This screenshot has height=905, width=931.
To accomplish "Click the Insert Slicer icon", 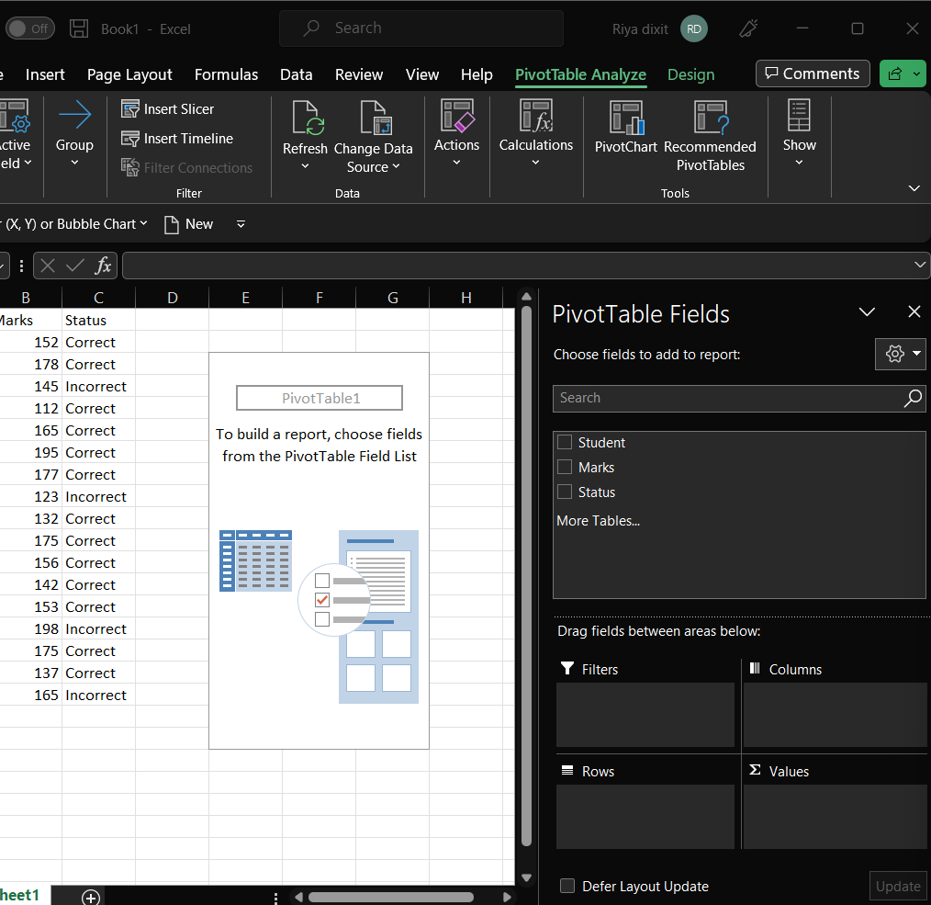I will coord(131,109).
